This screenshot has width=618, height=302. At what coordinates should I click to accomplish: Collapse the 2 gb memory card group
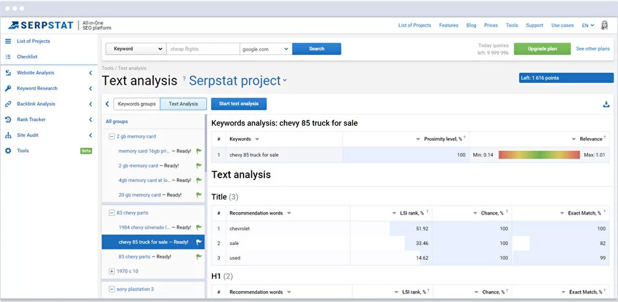click(x=112, y=137)
